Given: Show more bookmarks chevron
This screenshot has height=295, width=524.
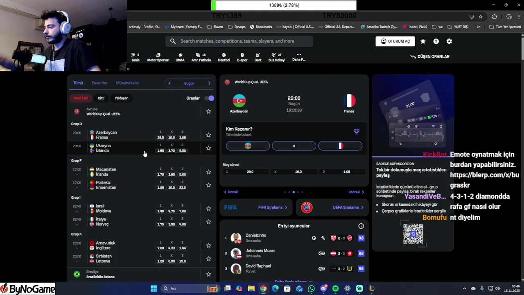Looking at the screenshot, I should (x=478, y=27).
